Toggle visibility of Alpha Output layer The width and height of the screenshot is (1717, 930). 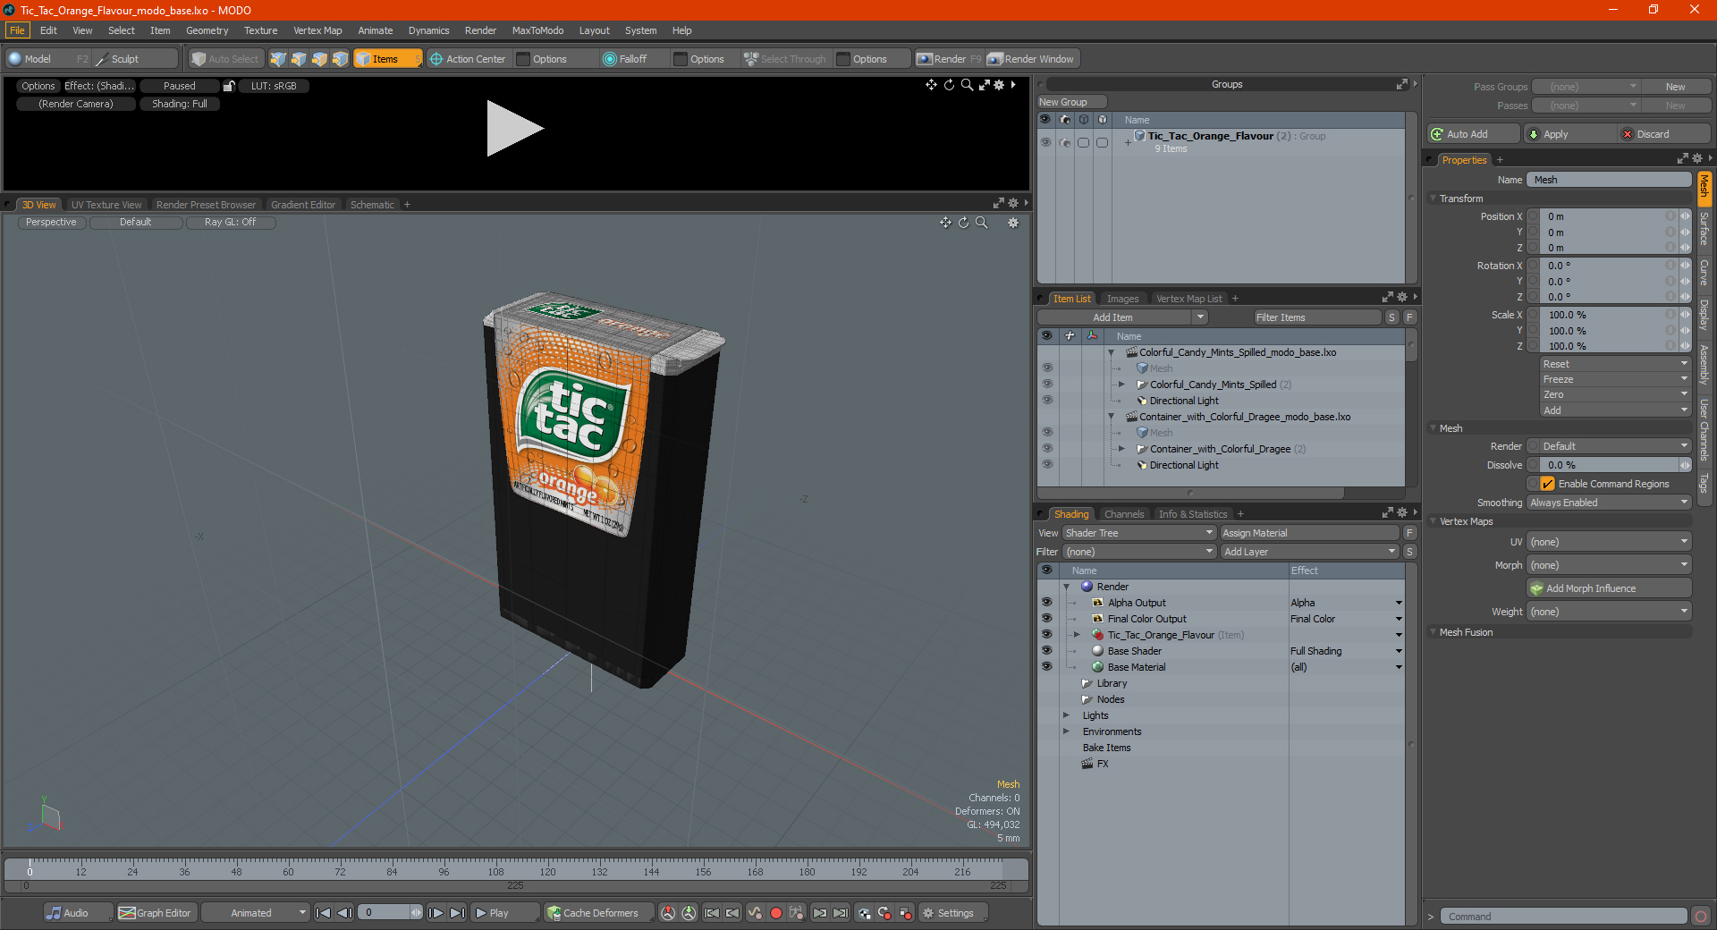pyautogui.click(x=1046, y=603)
